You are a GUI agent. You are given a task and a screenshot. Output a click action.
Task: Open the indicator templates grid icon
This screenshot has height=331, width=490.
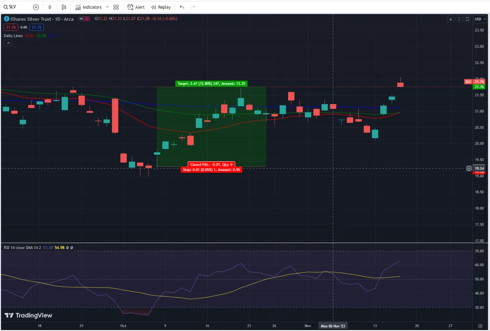pos(116,7)
